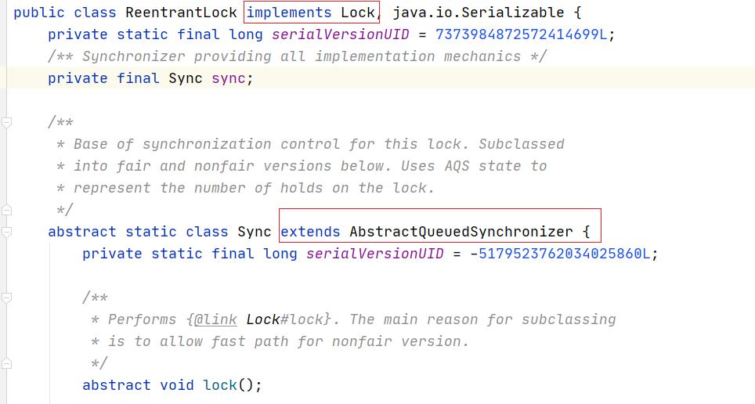Image resolution: width=755 pixels, height=404 pixels.
Task: Fold the Sync class body via its gutter marker
Action: (7, 232)
